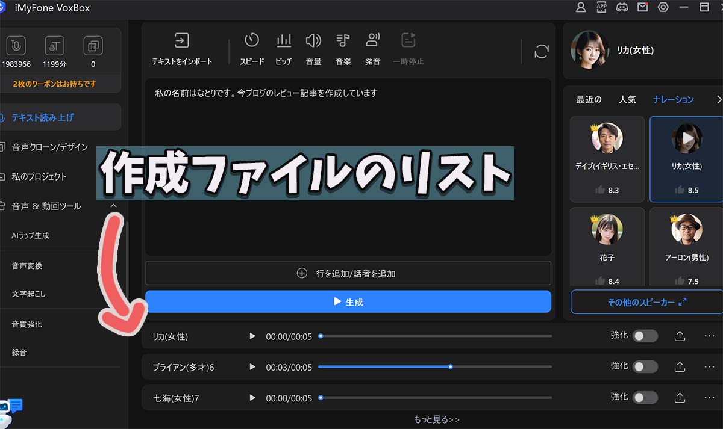723x429 pixels.
Task: Click the blue 生成 generate button
Action: pyautogui.click(x=348, y=302)
